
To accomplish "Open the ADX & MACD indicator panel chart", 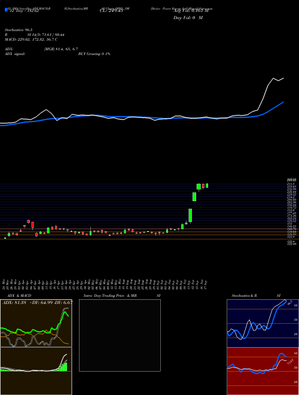I will point(36,347).
